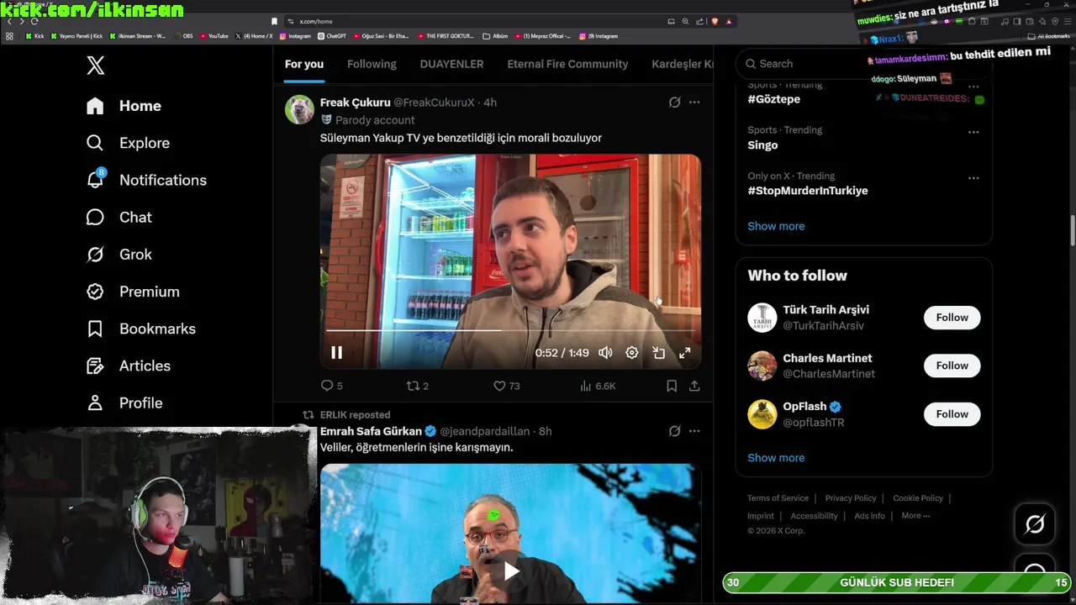Open the Terms of Service link
The width and height of the screenshot is (1076, 605).
778,498
